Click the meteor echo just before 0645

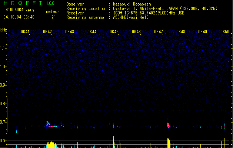(113, 125)
